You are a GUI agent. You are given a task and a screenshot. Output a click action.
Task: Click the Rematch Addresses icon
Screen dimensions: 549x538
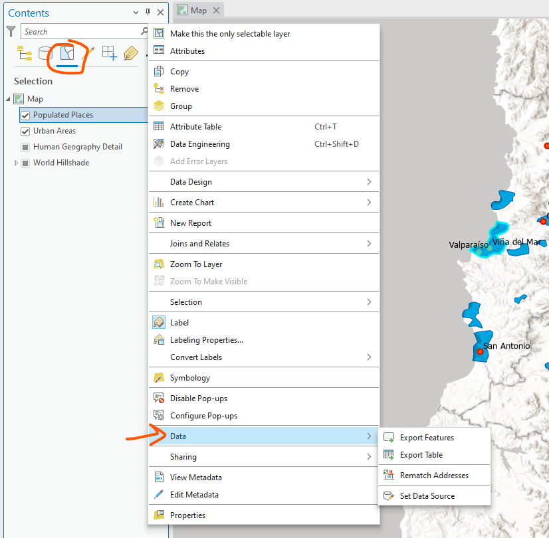point(389,475)
